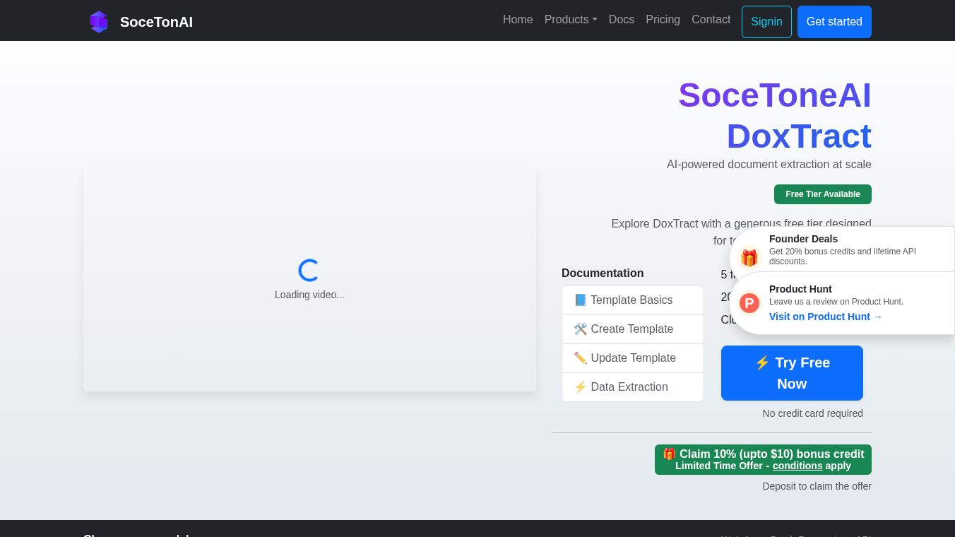Click the Signin button

766,22
